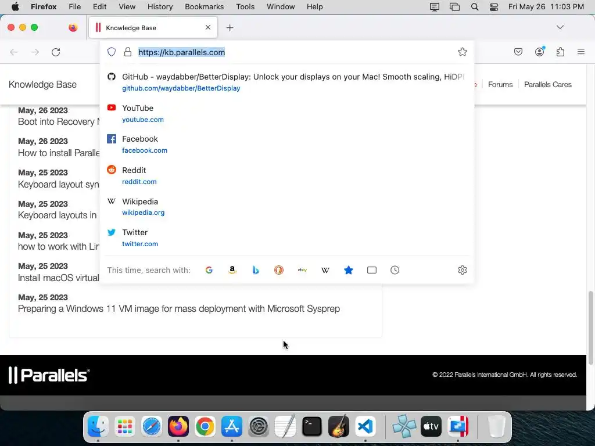Open the Parallels Cares link
Image resolution: width=595 pixels, height=446 pixels.
(547, 85)
